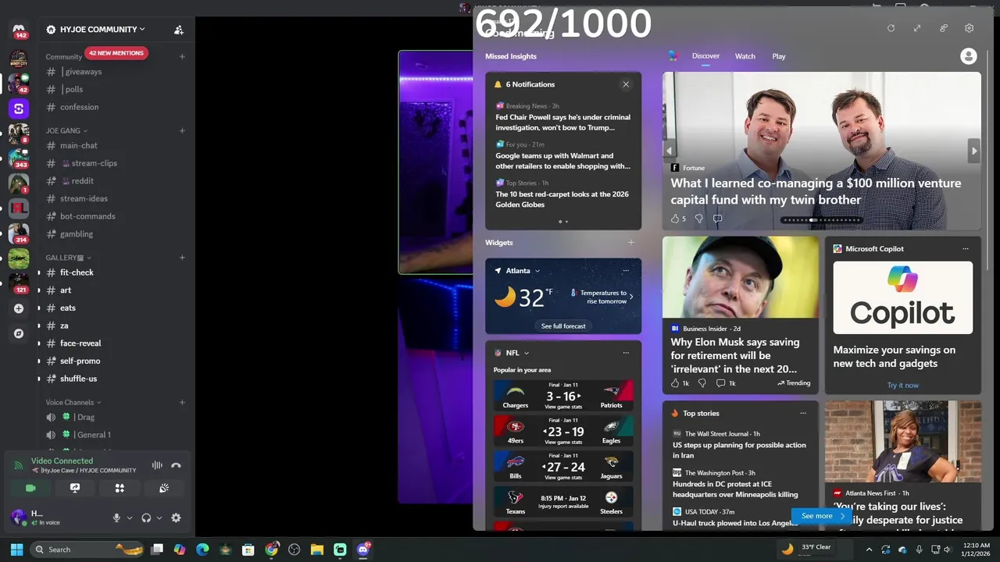
Task: Open Top stories more options
Action: click(x=802, y=414)
